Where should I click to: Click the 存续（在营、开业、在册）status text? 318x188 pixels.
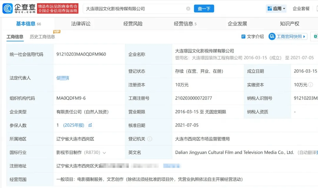pyautogui.click(x=199, y=71)
